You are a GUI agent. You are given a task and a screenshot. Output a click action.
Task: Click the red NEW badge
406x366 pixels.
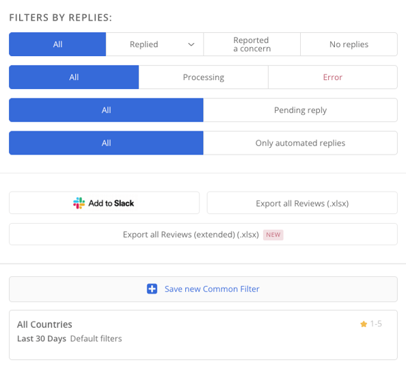(x=273, y=235)
